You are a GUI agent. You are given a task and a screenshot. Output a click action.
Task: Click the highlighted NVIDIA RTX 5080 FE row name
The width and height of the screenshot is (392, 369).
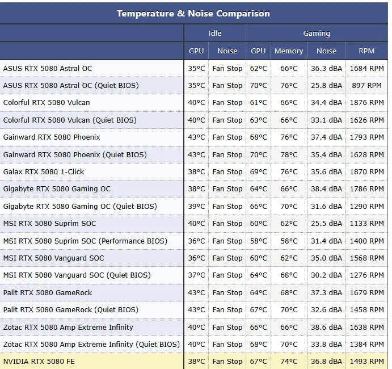click(x=39, y=361)
